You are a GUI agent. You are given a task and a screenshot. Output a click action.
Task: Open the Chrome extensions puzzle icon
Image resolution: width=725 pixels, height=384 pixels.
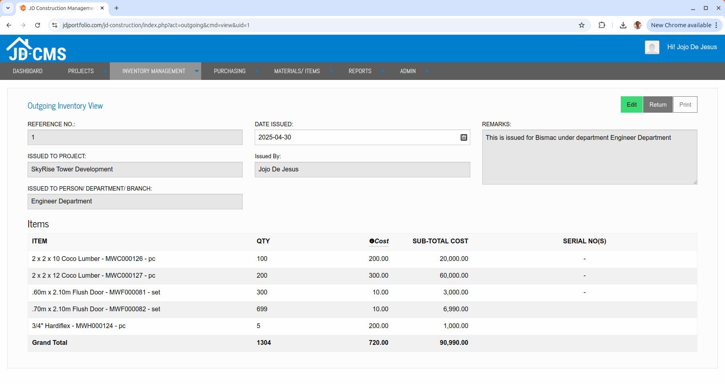tap(602, 25)
